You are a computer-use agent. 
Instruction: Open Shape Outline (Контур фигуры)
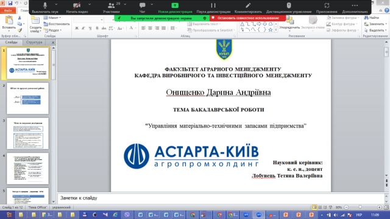(342, 24)
